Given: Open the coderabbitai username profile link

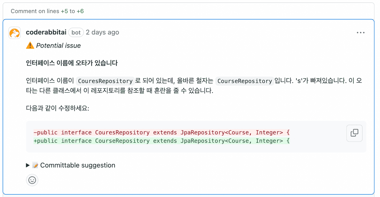Looking at the screenshot, I should (x=46, y=32).
